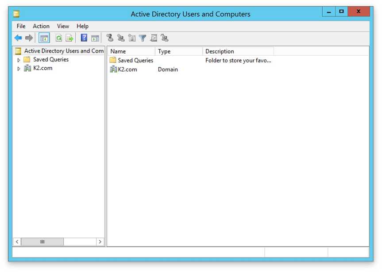382x272 pixels.
Task: Open filter options with the funnel icon
Action: tap(143, 38)
